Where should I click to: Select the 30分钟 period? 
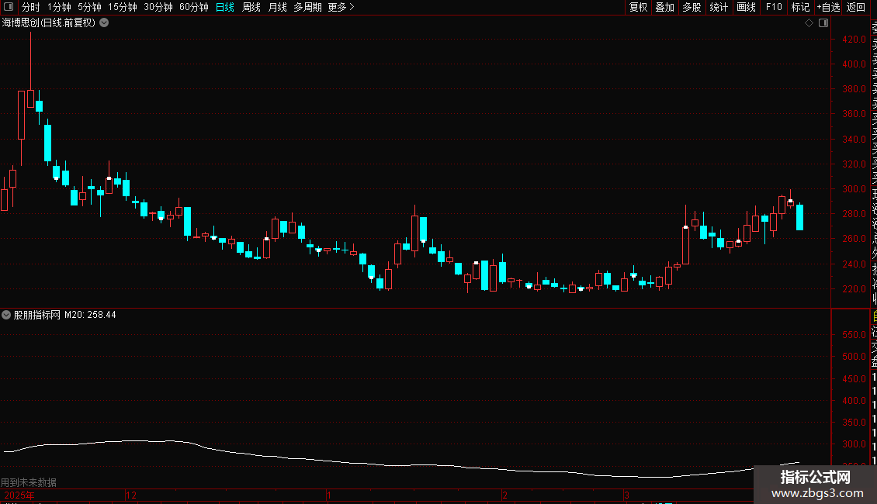click(x=158, y=7)
